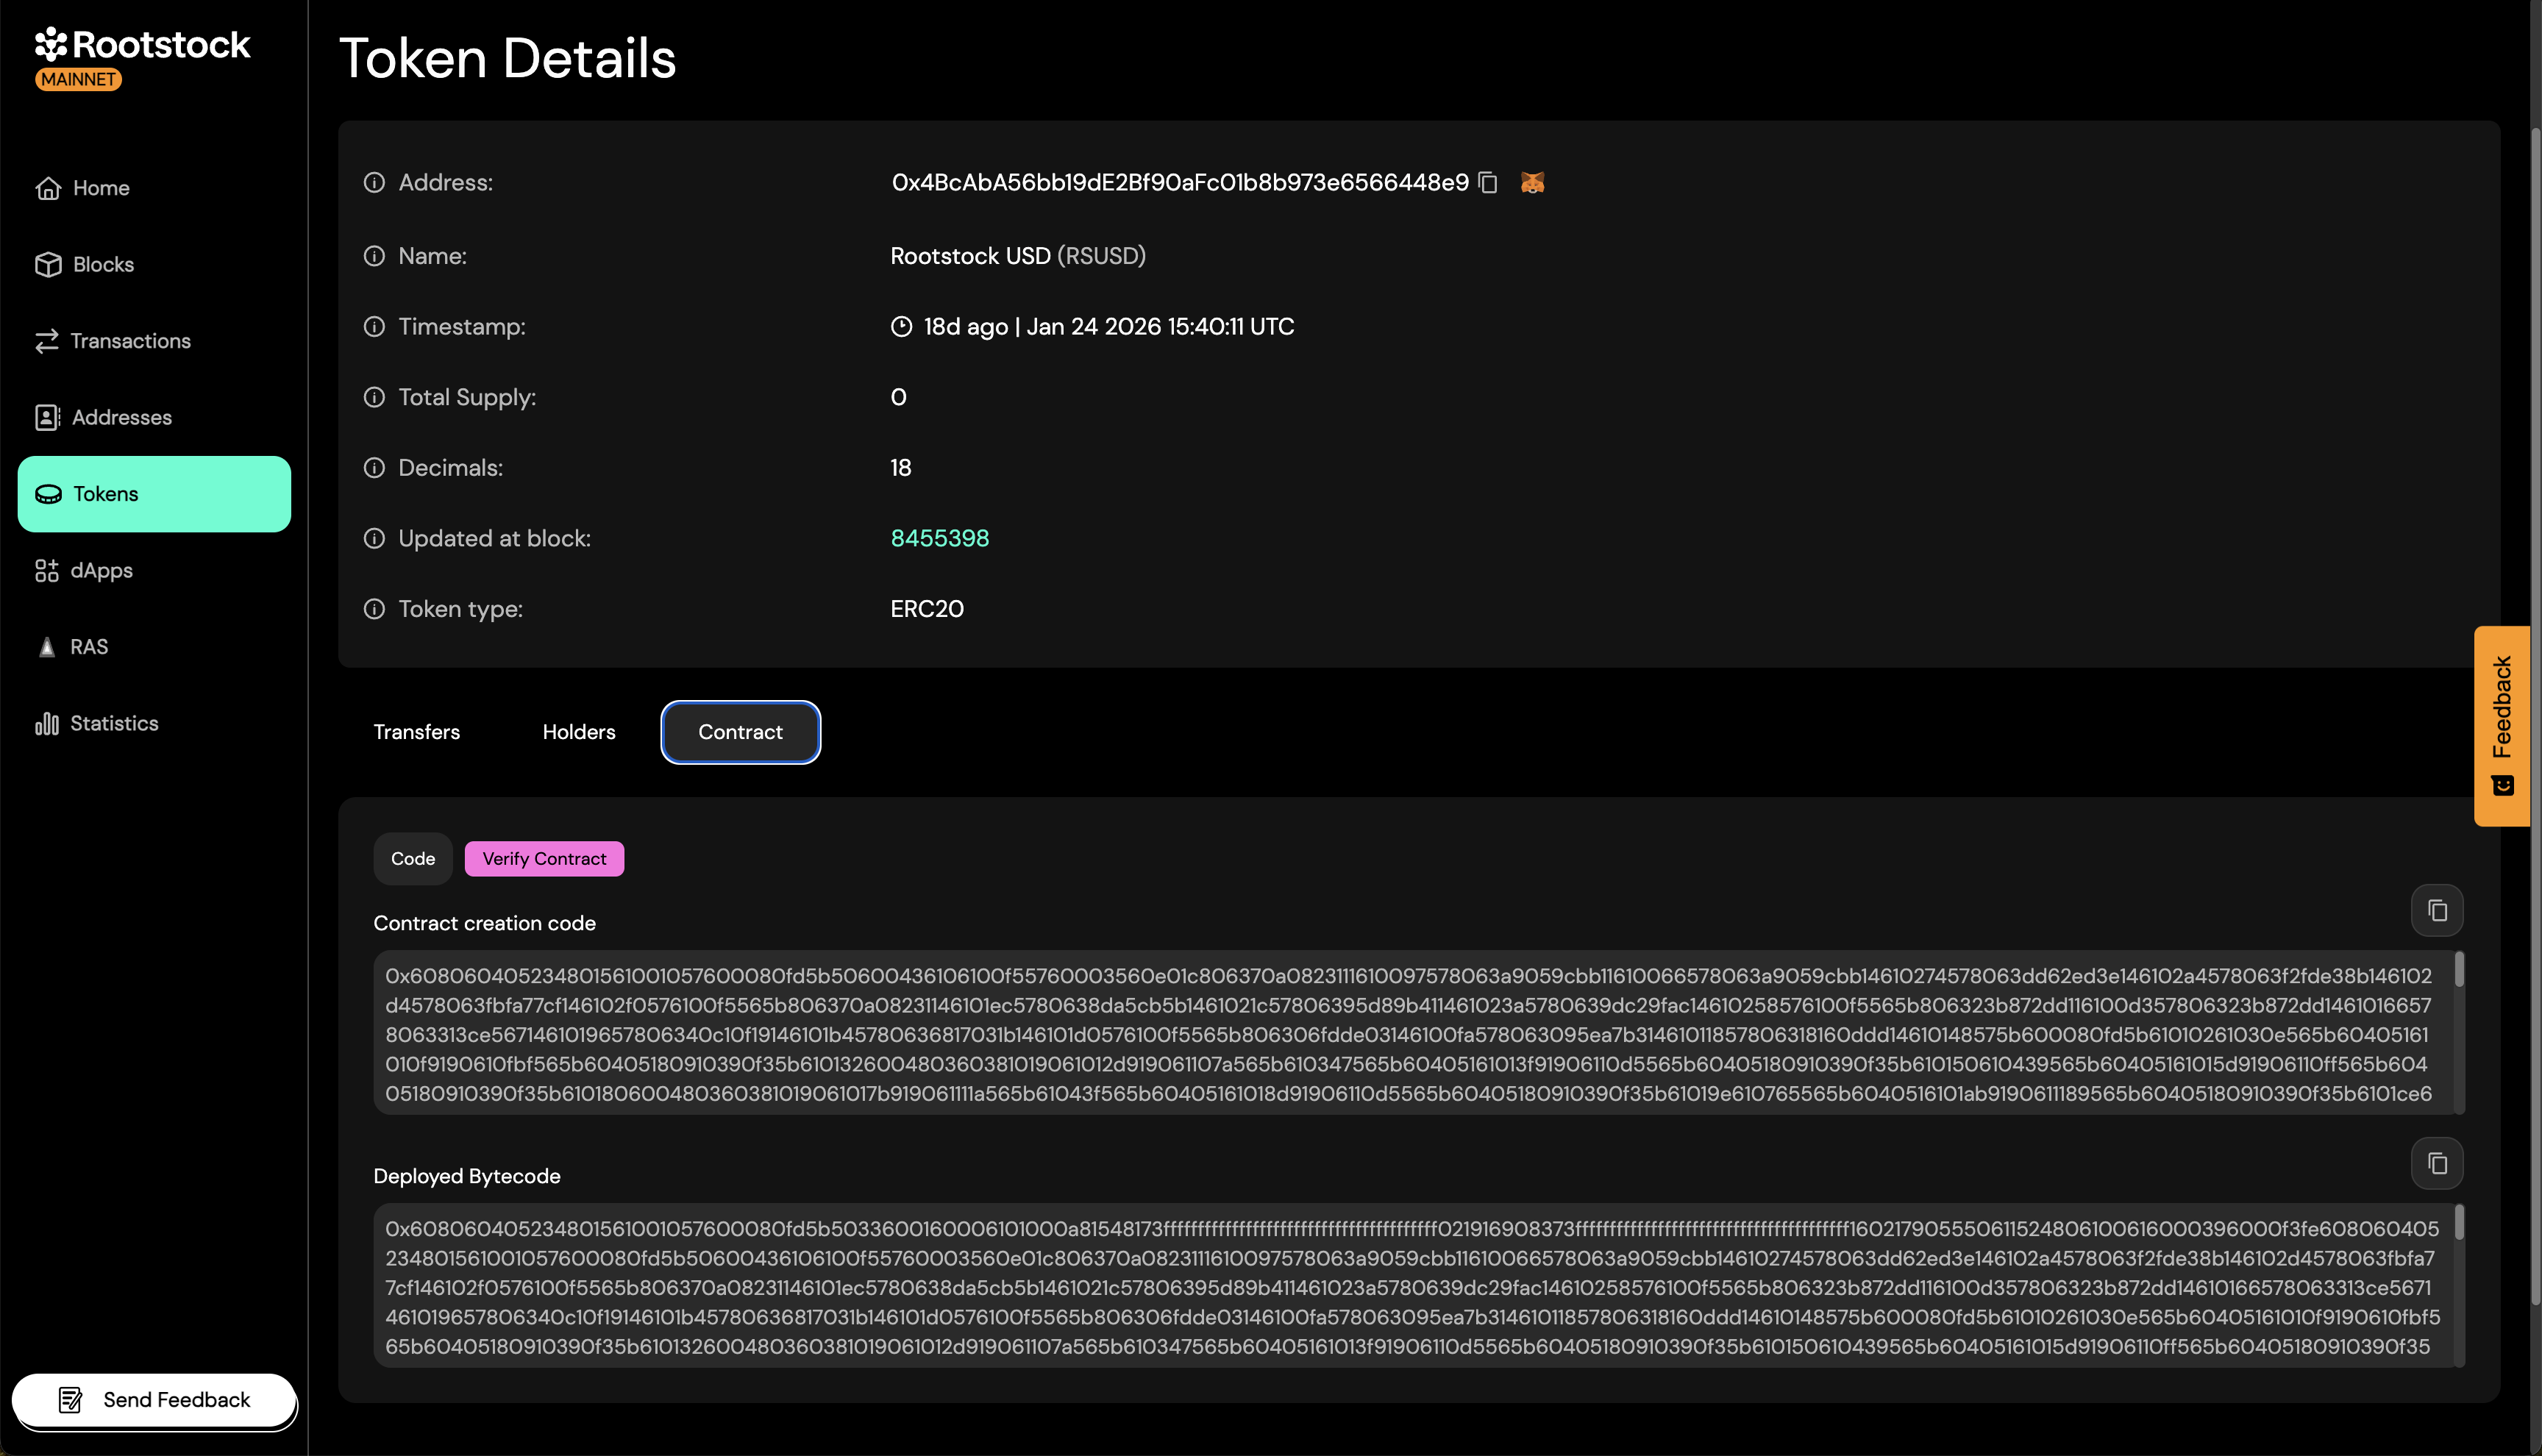Click the Verify Contract button
The image size is (2542, 1456).
tap(544, 858)
